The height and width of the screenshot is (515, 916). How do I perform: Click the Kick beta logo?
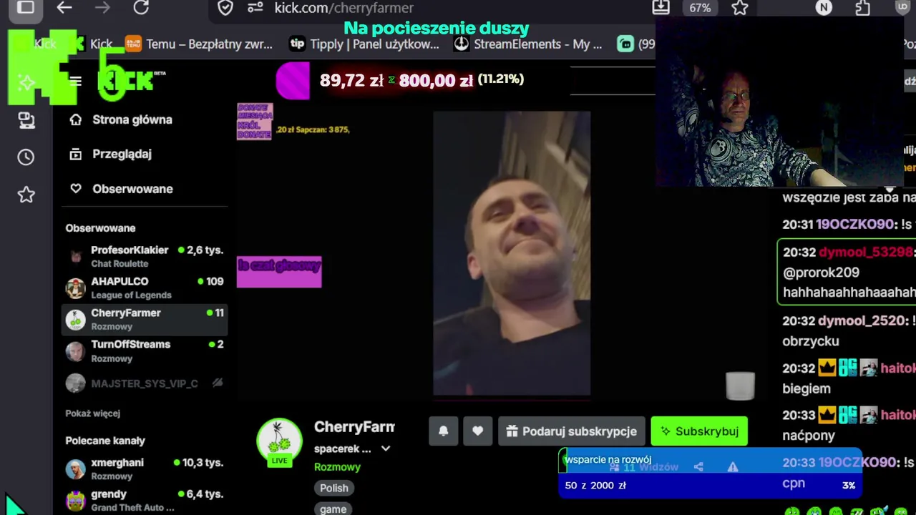click(131, 81)
